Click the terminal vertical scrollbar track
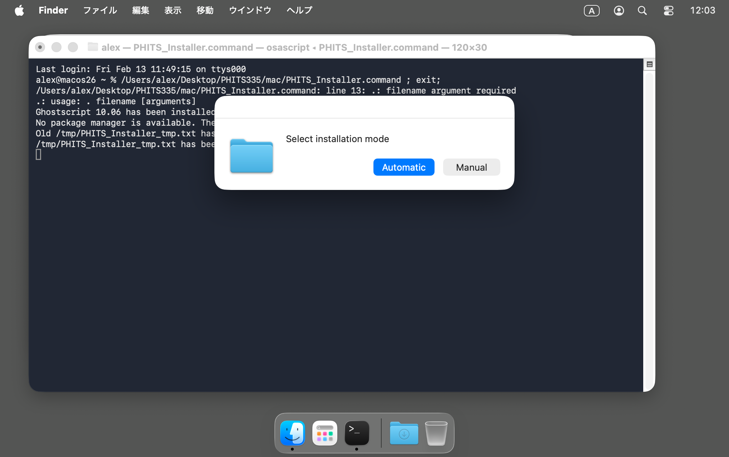 [649, 228]
